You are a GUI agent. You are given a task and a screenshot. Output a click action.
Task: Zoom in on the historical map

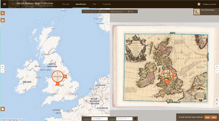(217, 67)
